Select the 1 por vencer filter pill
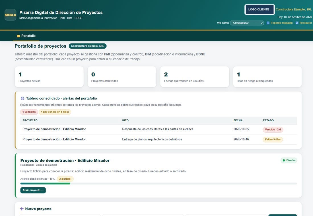The height and width of the screenshot is (216, 313). tap(55, 112)
